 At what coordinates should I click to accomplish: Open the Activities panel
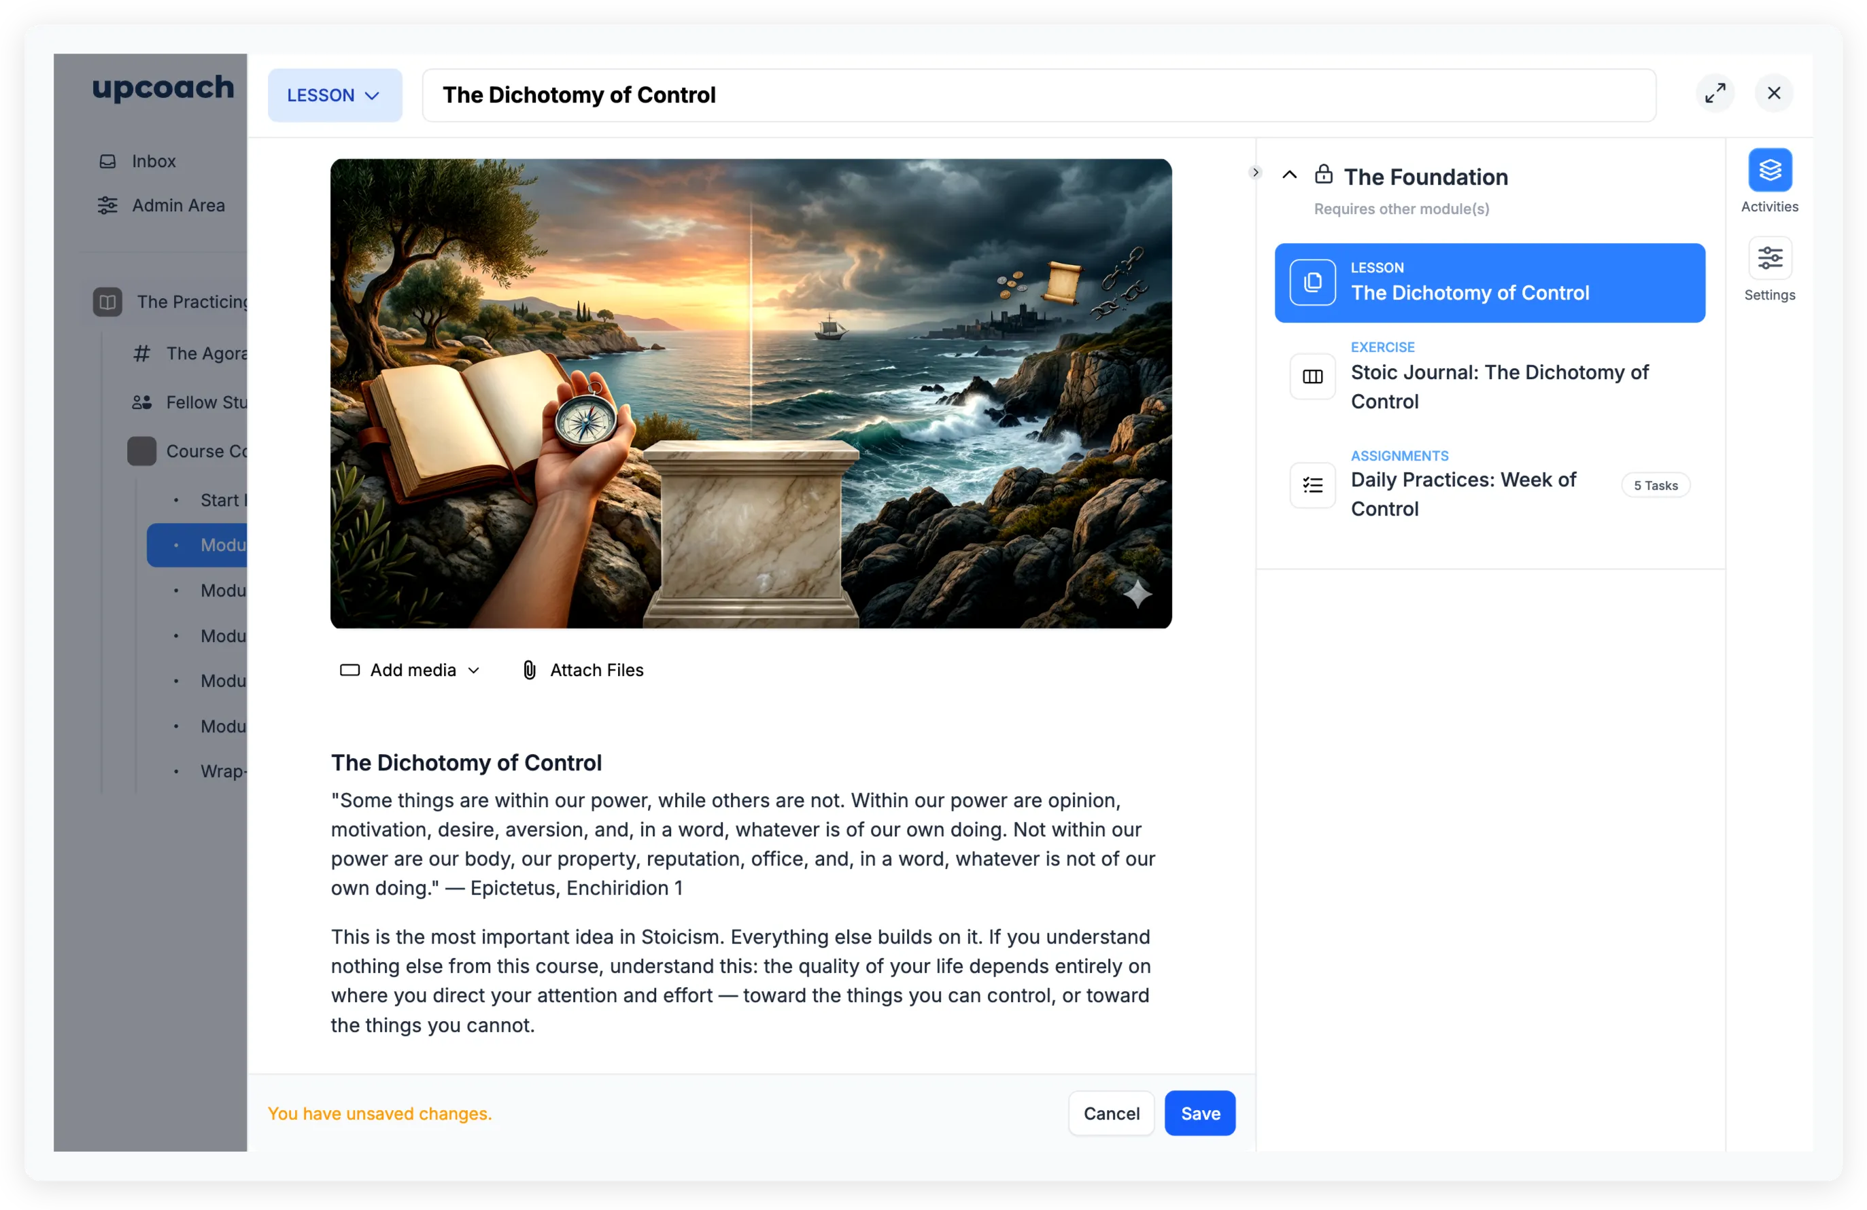coord(1769,171)
